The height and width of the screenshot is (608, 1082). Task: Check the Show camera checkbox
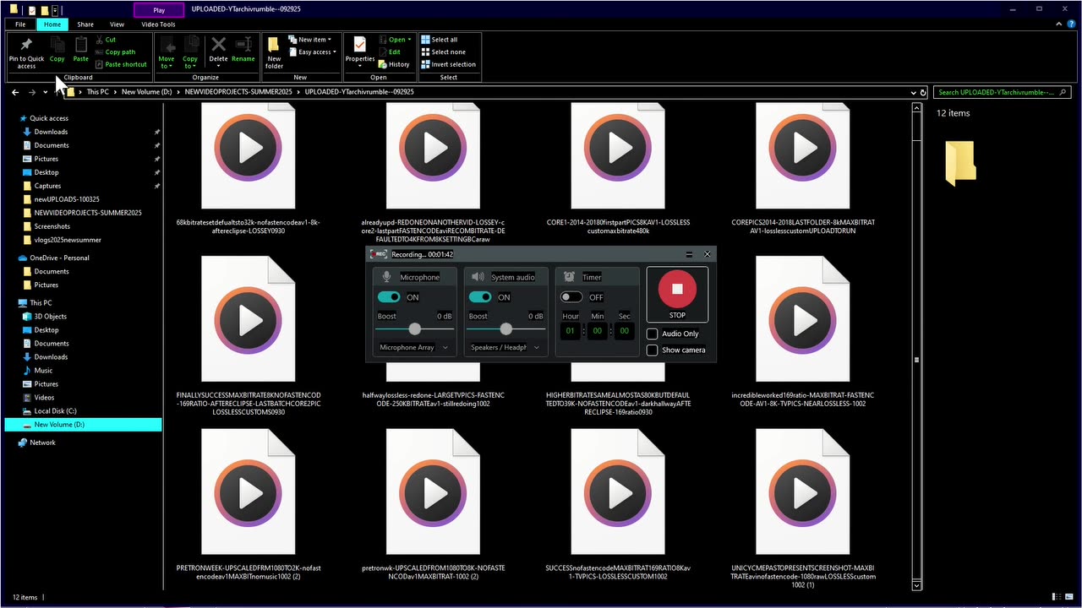[652, 350]
